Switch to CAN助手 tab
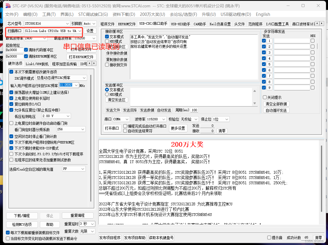This screenshot has height=245, width=328. tap(200, 24)
